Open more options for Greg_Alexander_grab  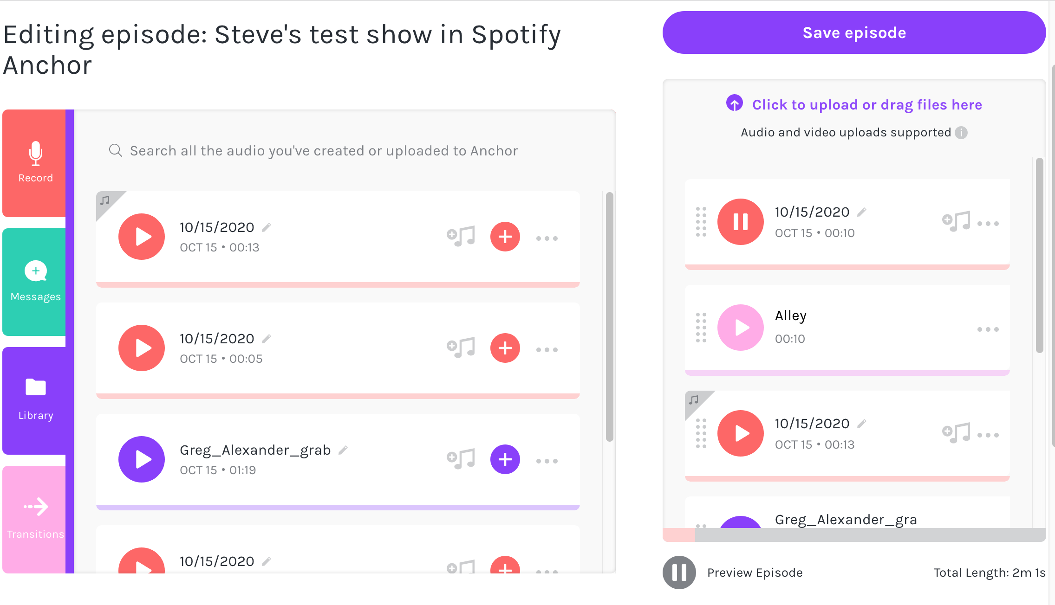[547, 461]
